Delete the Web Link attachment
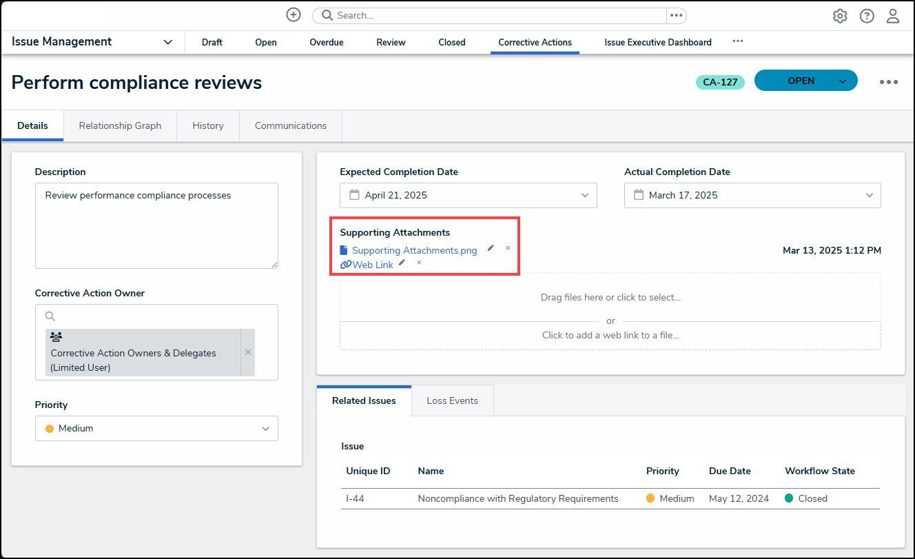915x559 pixels. click(x=419, y=263)
